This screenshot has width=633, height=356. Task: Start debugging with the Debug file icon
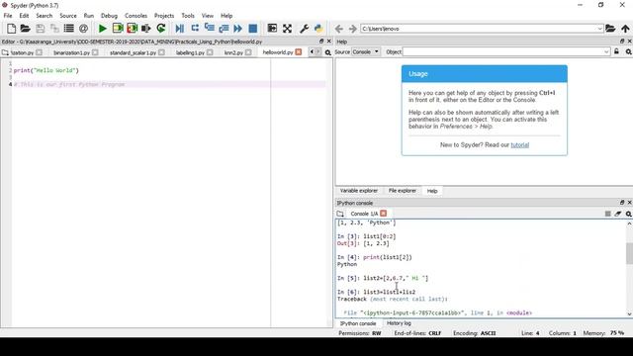coord(180,29)
